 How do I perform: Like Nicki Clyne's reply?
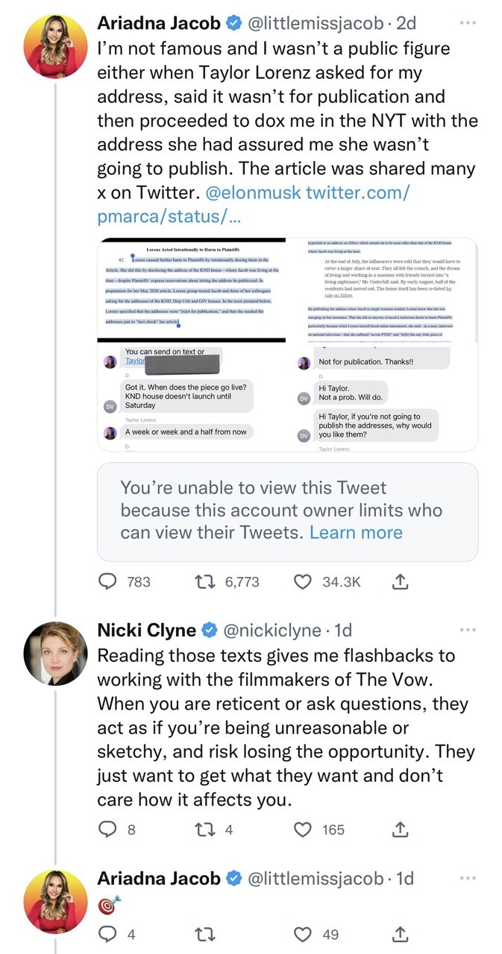coord(303,830)
